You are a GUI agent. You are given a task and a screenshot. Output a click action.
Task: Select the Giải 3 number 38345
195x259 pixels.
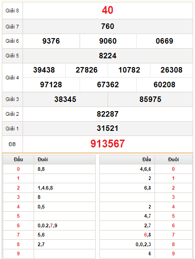pyautogui.click(x=65, y=100)
